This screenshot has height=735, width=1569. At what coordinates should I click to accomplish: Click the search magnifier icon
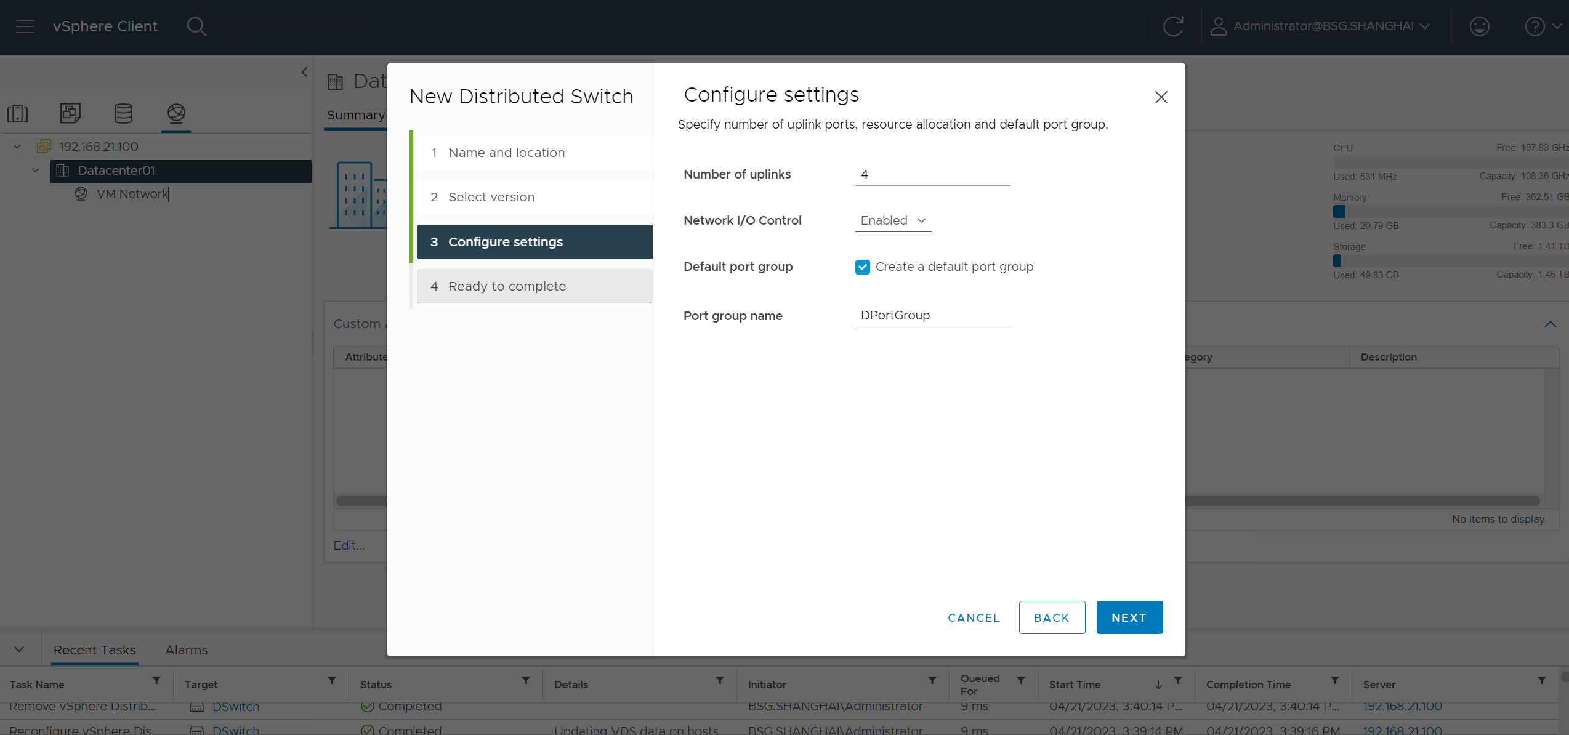click(196, 26)
